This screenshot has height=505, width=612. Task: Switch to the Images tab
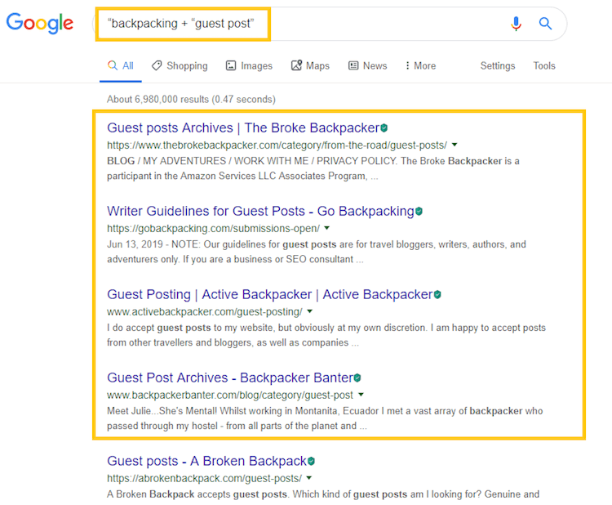[x=249, y=65]
